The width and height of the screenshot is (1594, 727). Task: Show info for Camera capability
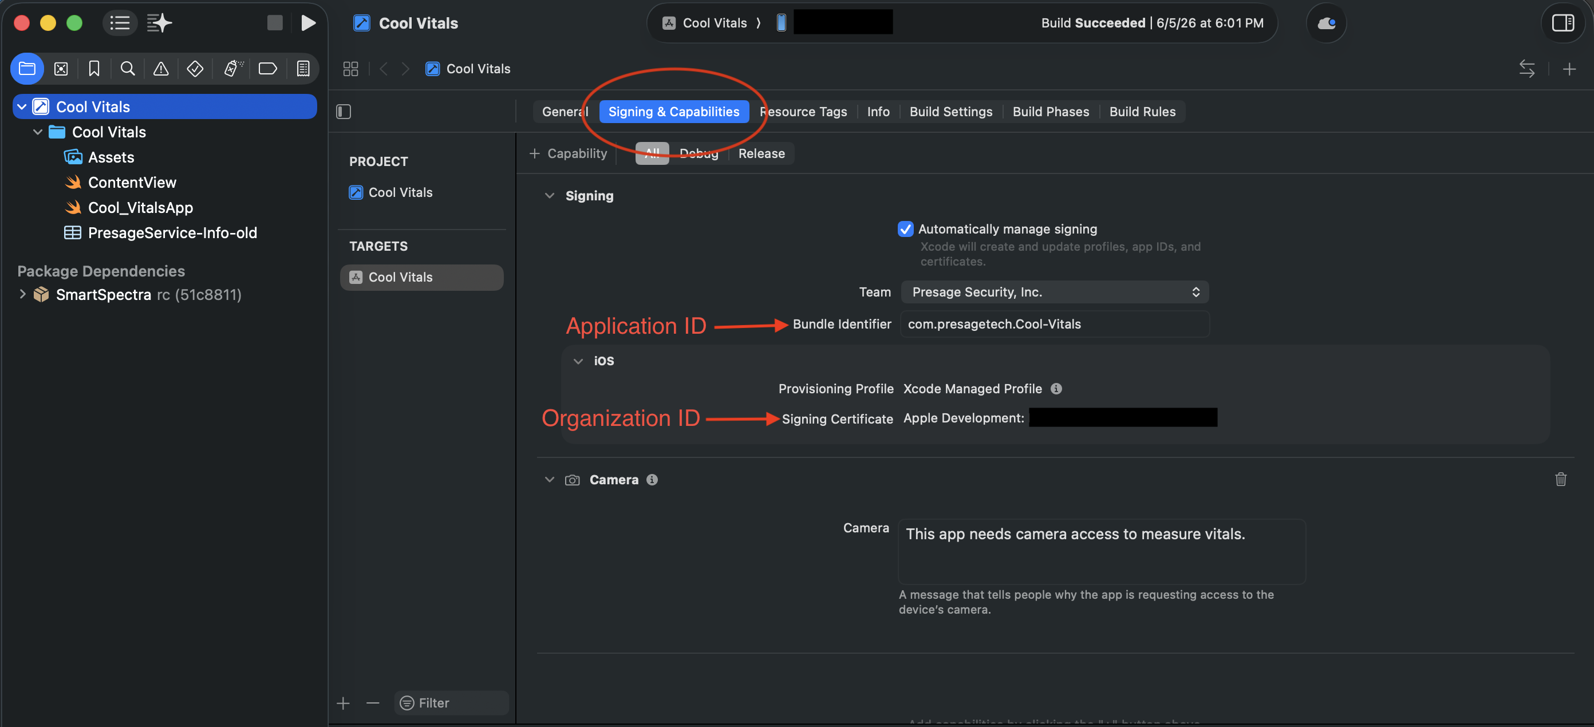652,480
